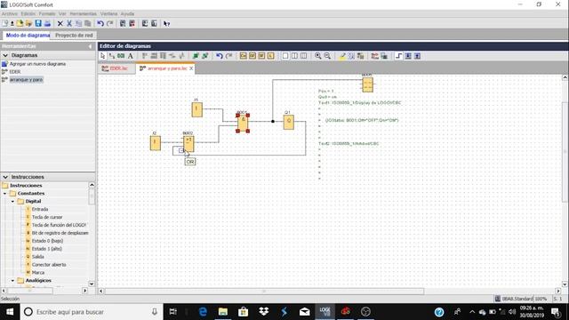Collapse the Constantes tree folder
Viewport: 569px width, 320px height.
tap(5, 194)
